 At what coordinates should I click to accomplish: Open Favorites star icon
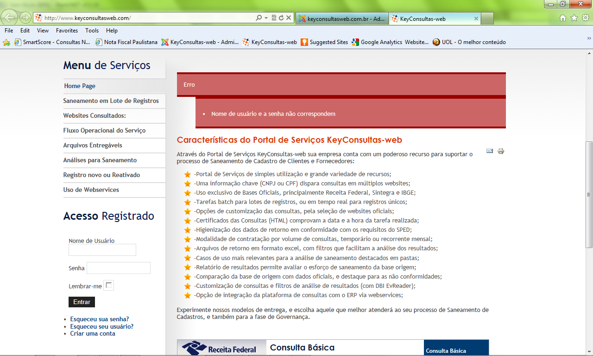tap(574, 18)
